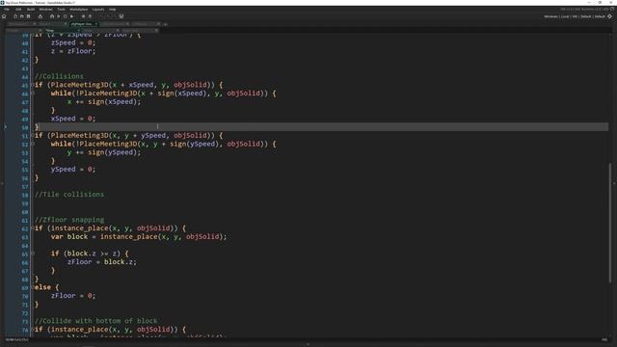Open the Windows menu
Viewport: 617px width, 347px height.
[x=45, y=9]
